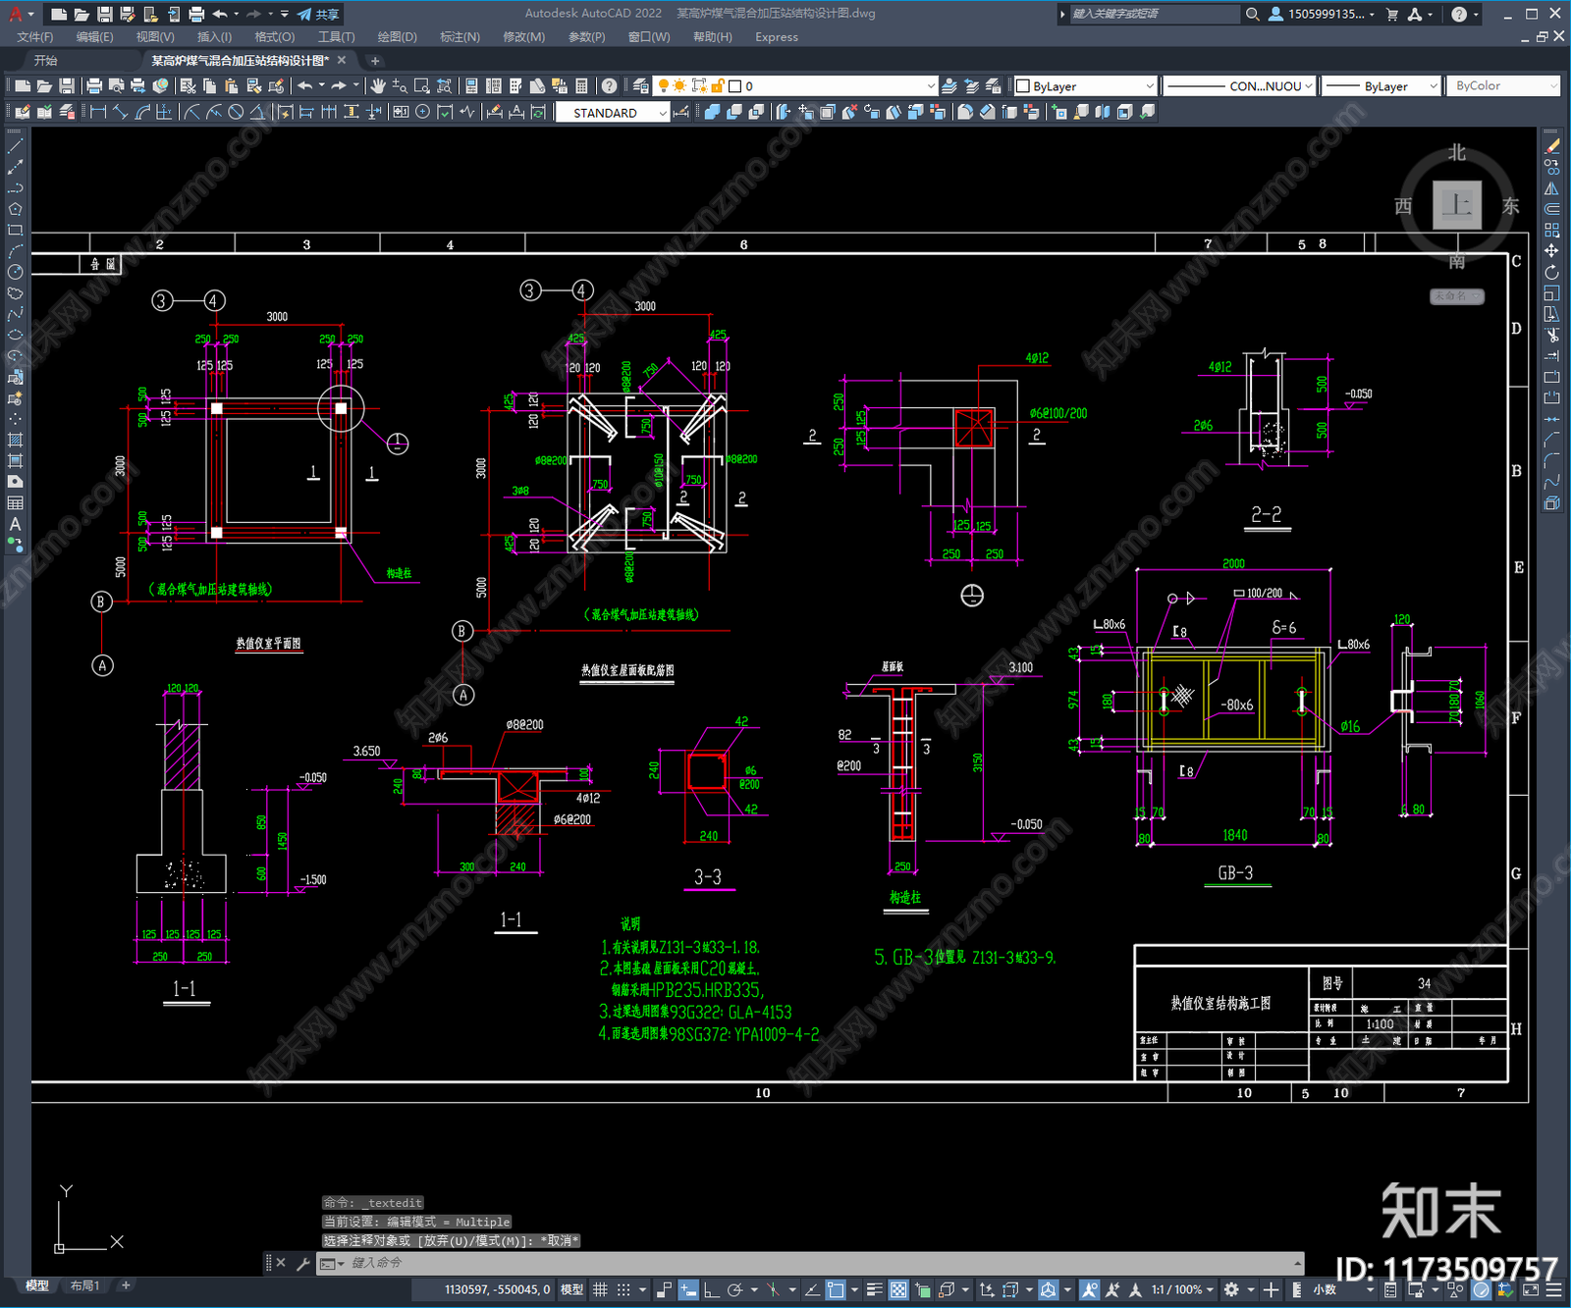The width and height of the screenshot is (1571, 1308).
Task: Open the 格式(O) menu
Action: click(x=274, y=37)
